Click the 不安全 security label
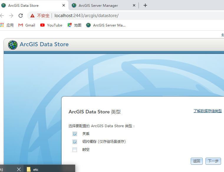The image size is (224, 172). 43,16
